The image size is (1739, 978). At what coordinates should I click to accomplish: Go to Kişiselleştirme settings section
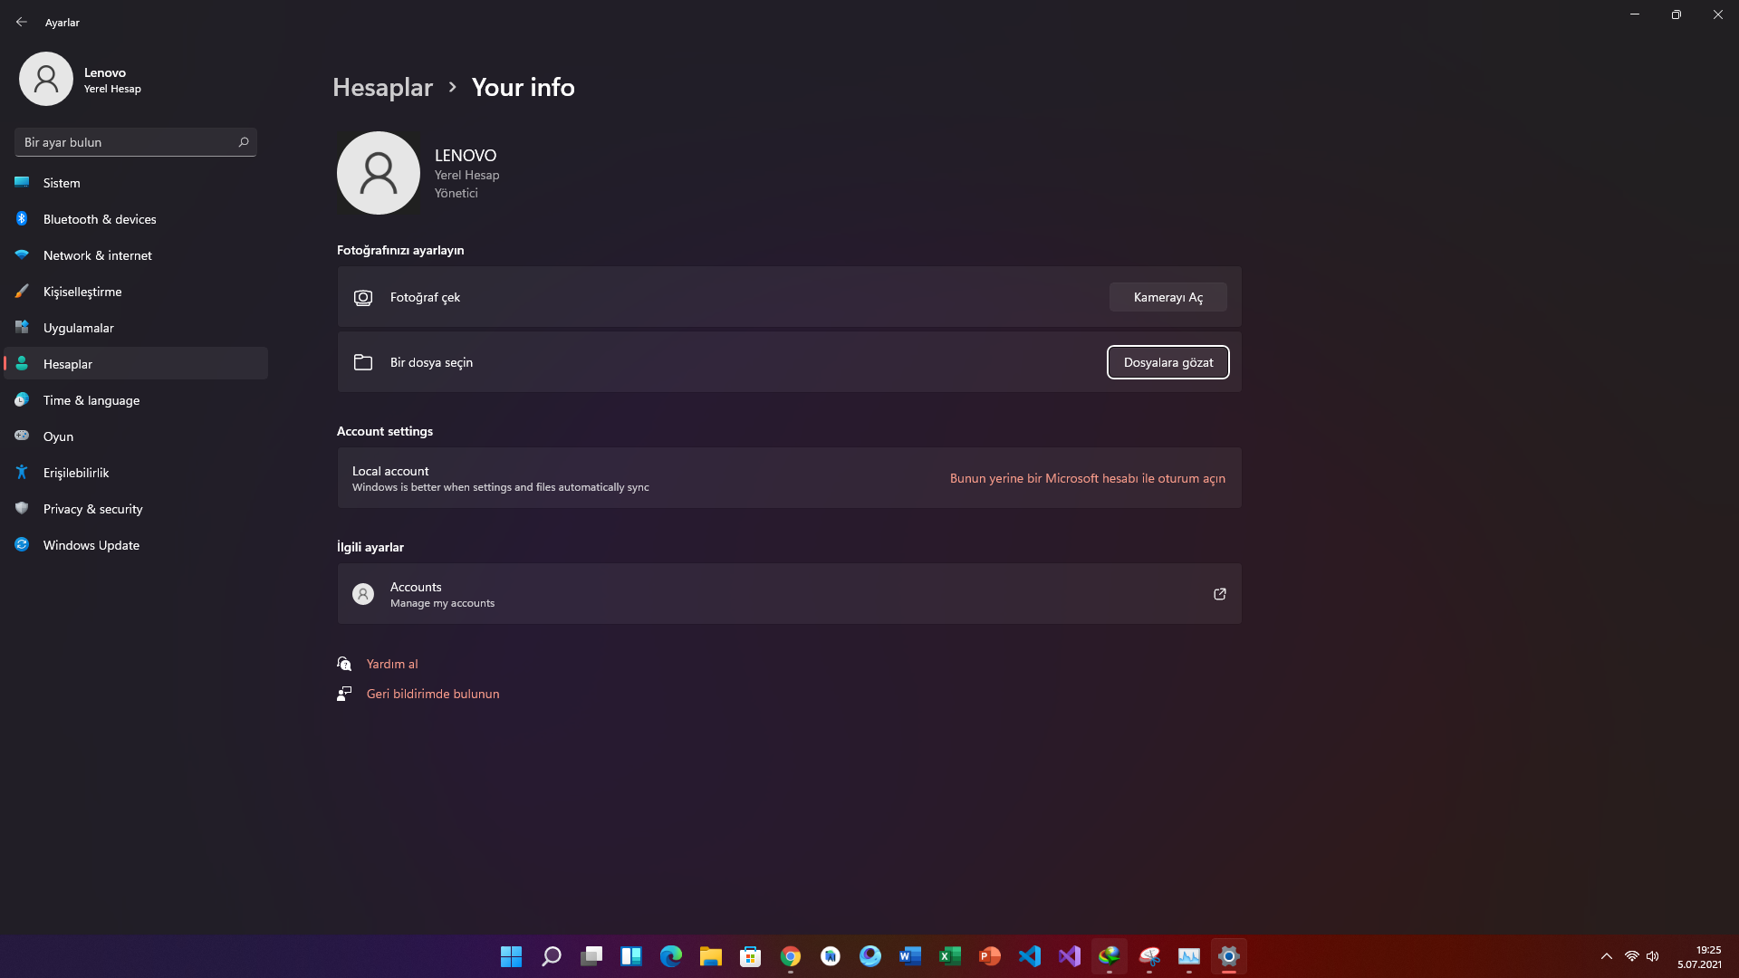coord(82,292)
